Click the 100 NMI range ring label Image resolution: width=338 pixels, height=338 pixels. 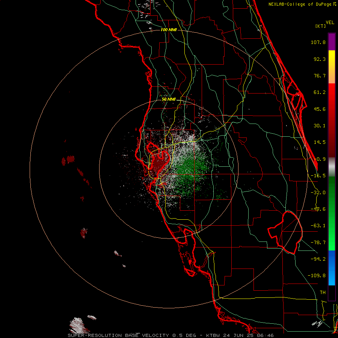(x=169, y=30)
